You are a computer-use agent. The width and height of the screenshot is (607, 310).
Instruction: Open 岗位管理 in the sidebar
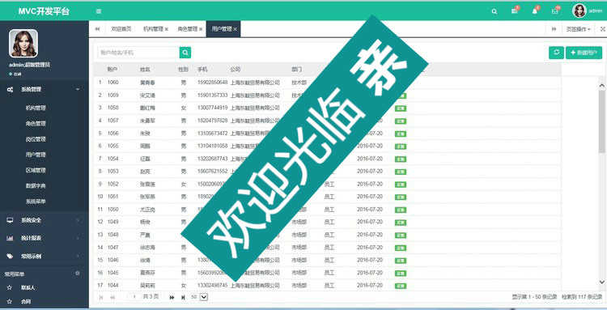tap(36, 139)
